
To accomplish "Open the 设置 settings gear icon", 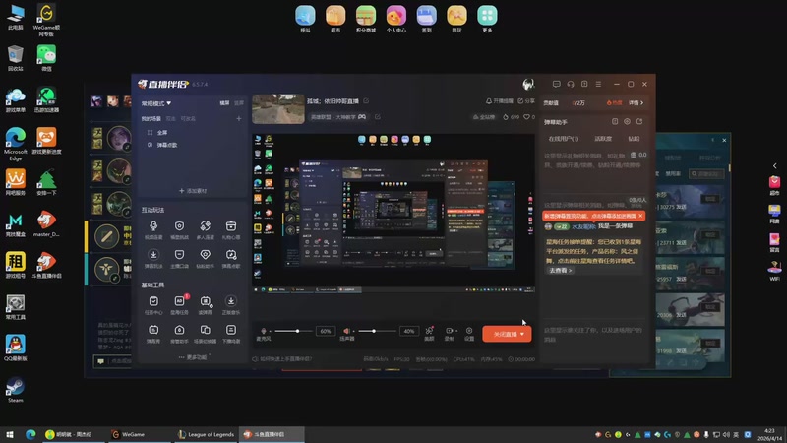I will pos(469,333).
